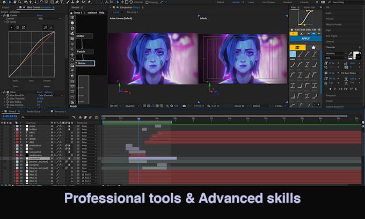The height and width of the screenshot is (219, 365).
Task: Select the Brush tool
Action: [68, 2]
